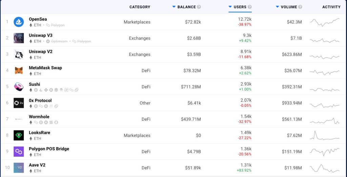This screenshot has width=347, height=177.
Task: Click the $0 balance in LooksRare row
Action: 199,135
